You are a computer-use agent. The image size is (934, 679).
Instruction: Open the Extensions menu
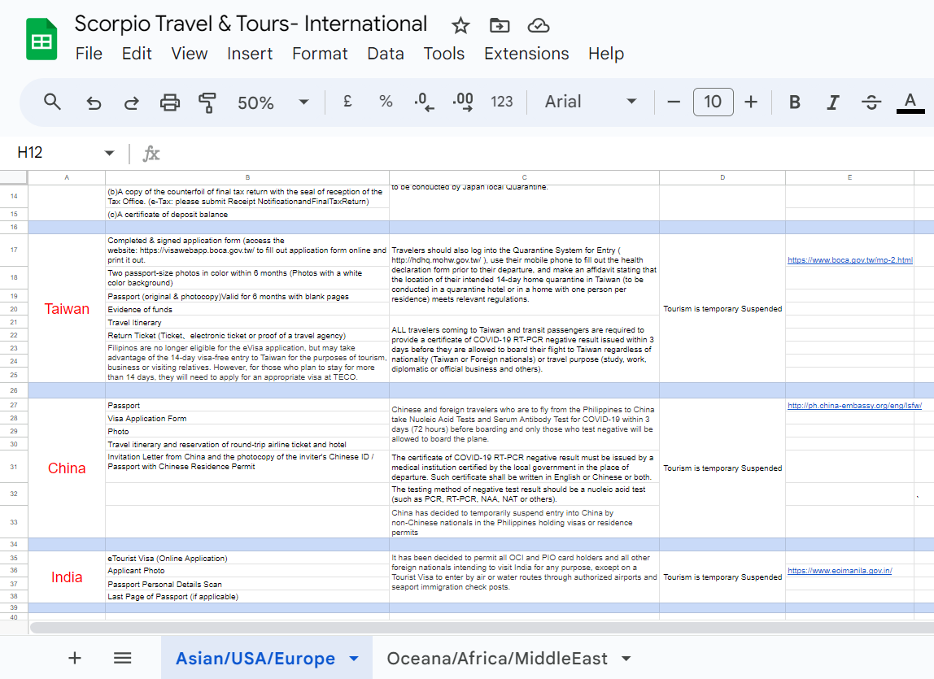point(526,54)
